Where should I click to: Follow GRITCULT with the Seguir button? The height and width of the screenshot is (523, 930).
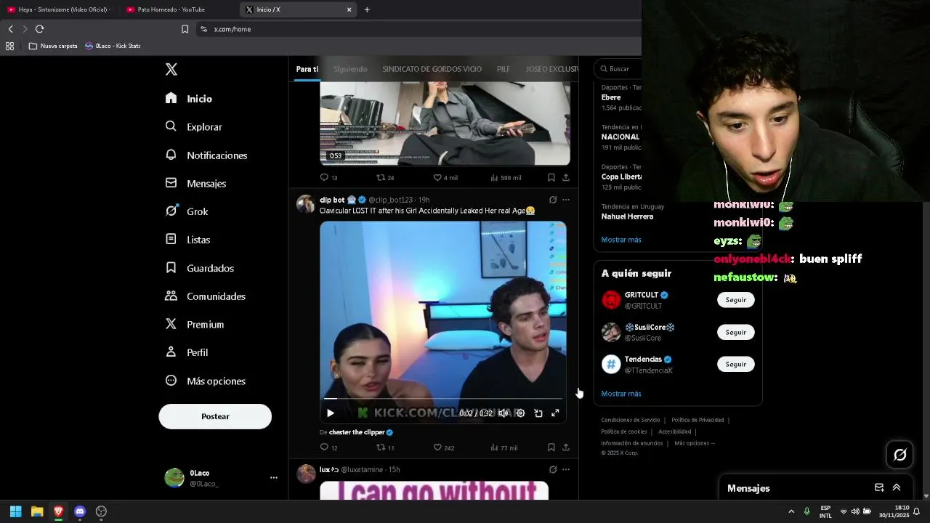click(736, 300)
